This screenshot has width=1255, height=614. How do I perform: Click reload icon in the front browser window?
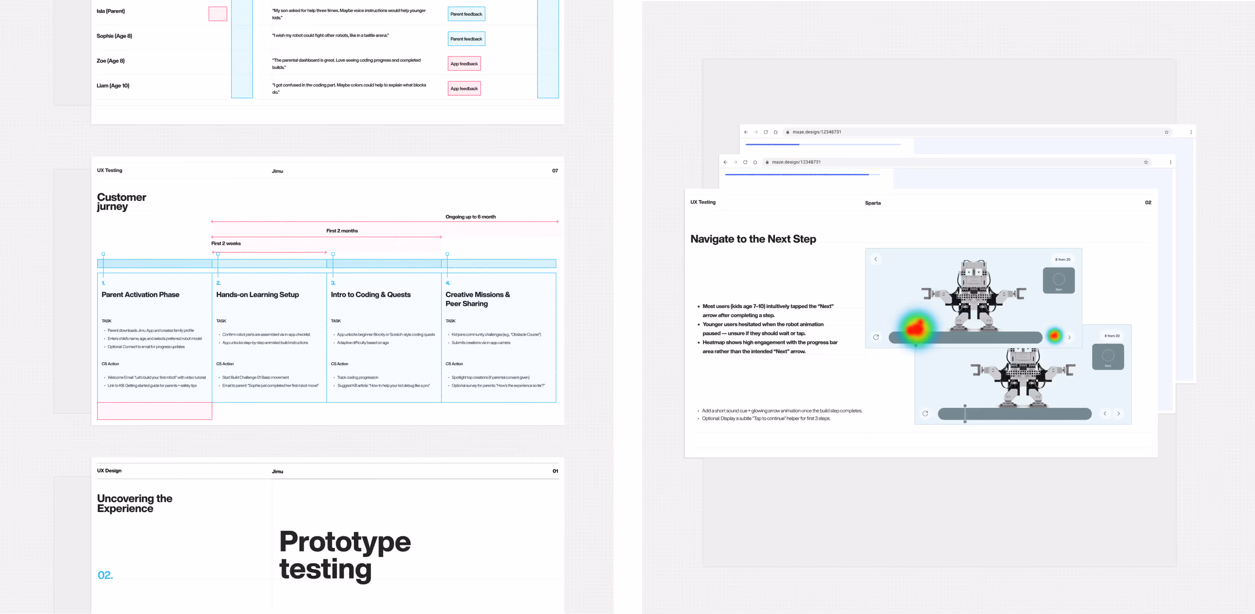click(745, 162)
